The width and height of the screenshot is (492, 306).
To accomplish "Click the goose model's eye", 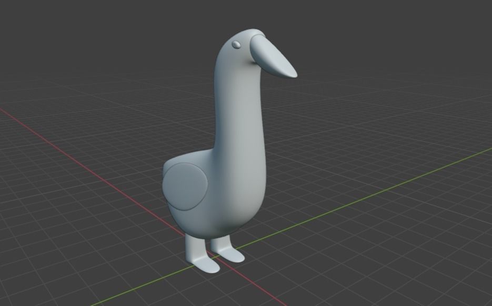I will (x=236, y=45).
